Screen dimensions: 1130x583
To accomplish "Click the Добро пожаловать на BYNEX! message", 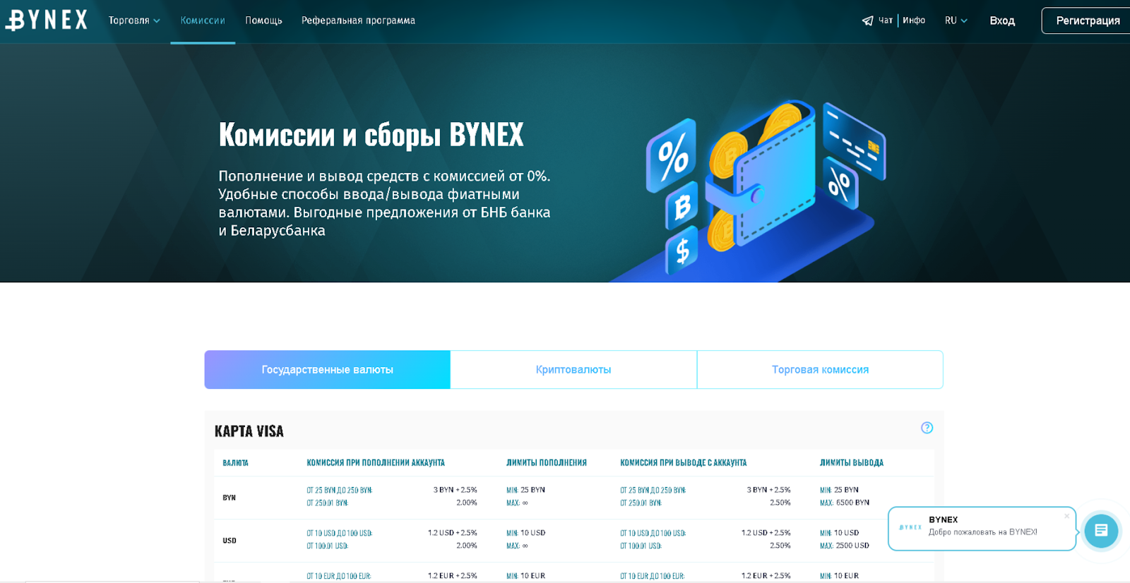I will 983,532.
